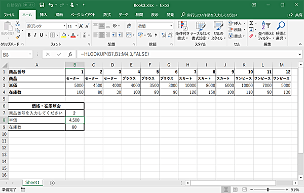Switch to Page Break Preview icon
The image size is (304, 193).
point(245,189)
